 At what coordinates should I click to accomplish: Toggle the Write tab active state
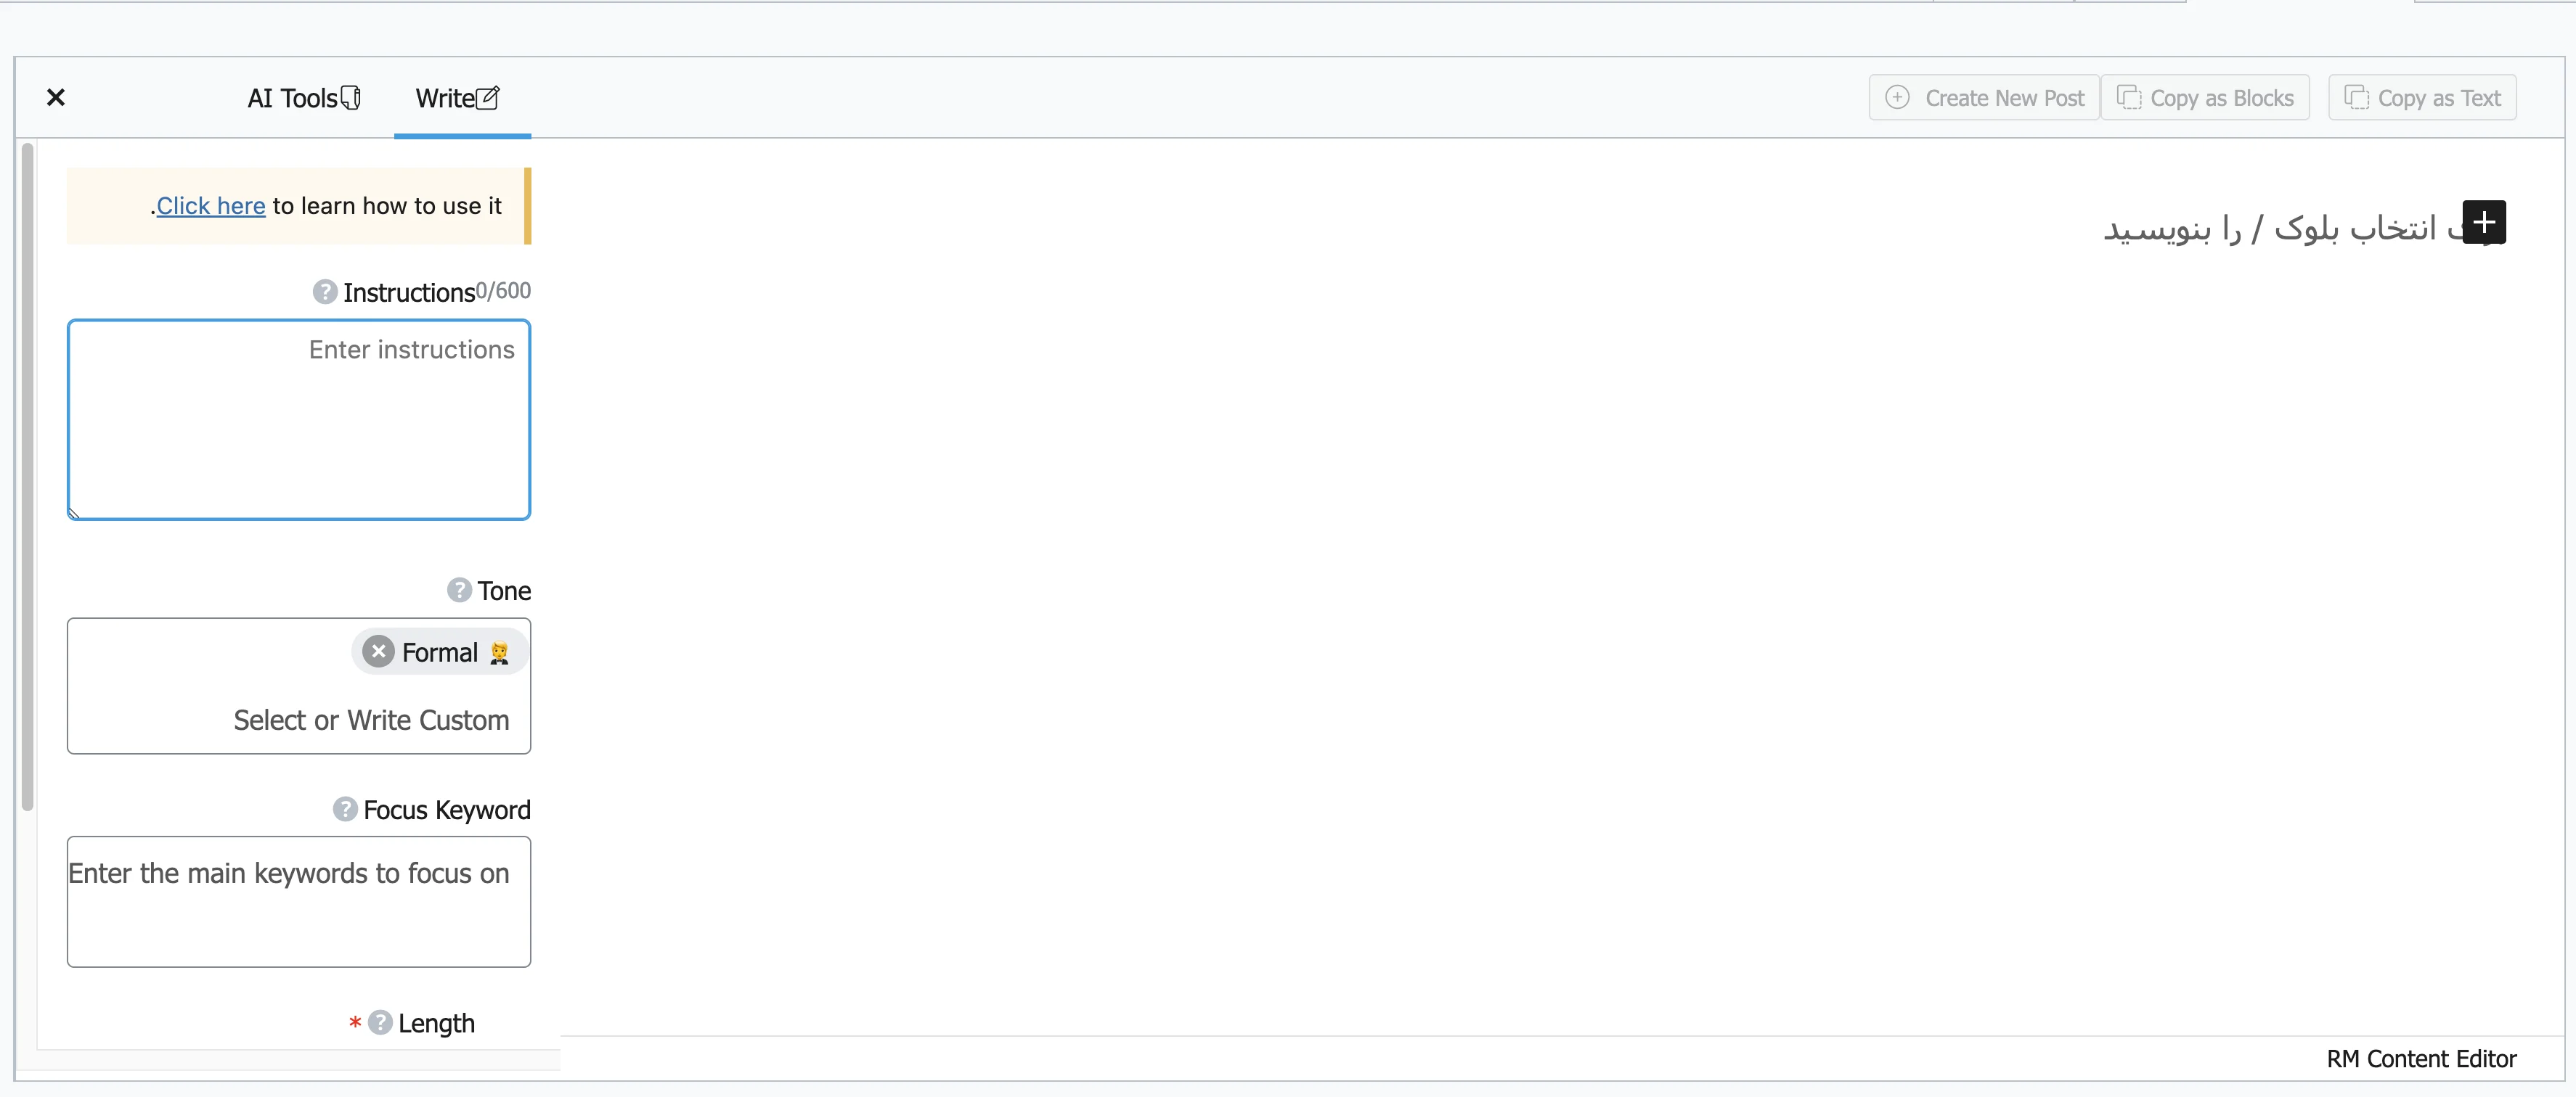coord(457,99)
